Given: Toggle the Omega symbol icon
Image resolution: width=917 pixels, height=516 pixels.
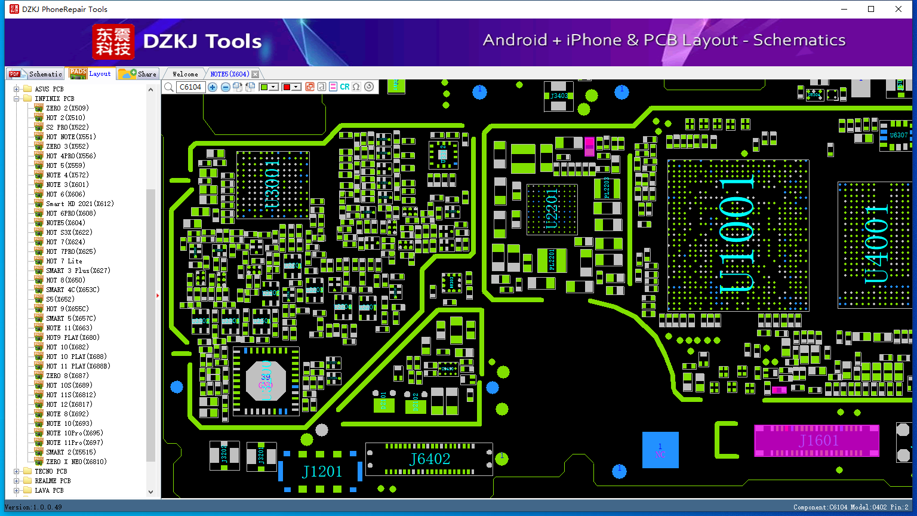Looking at the screenshot, I should pos(356,87).
